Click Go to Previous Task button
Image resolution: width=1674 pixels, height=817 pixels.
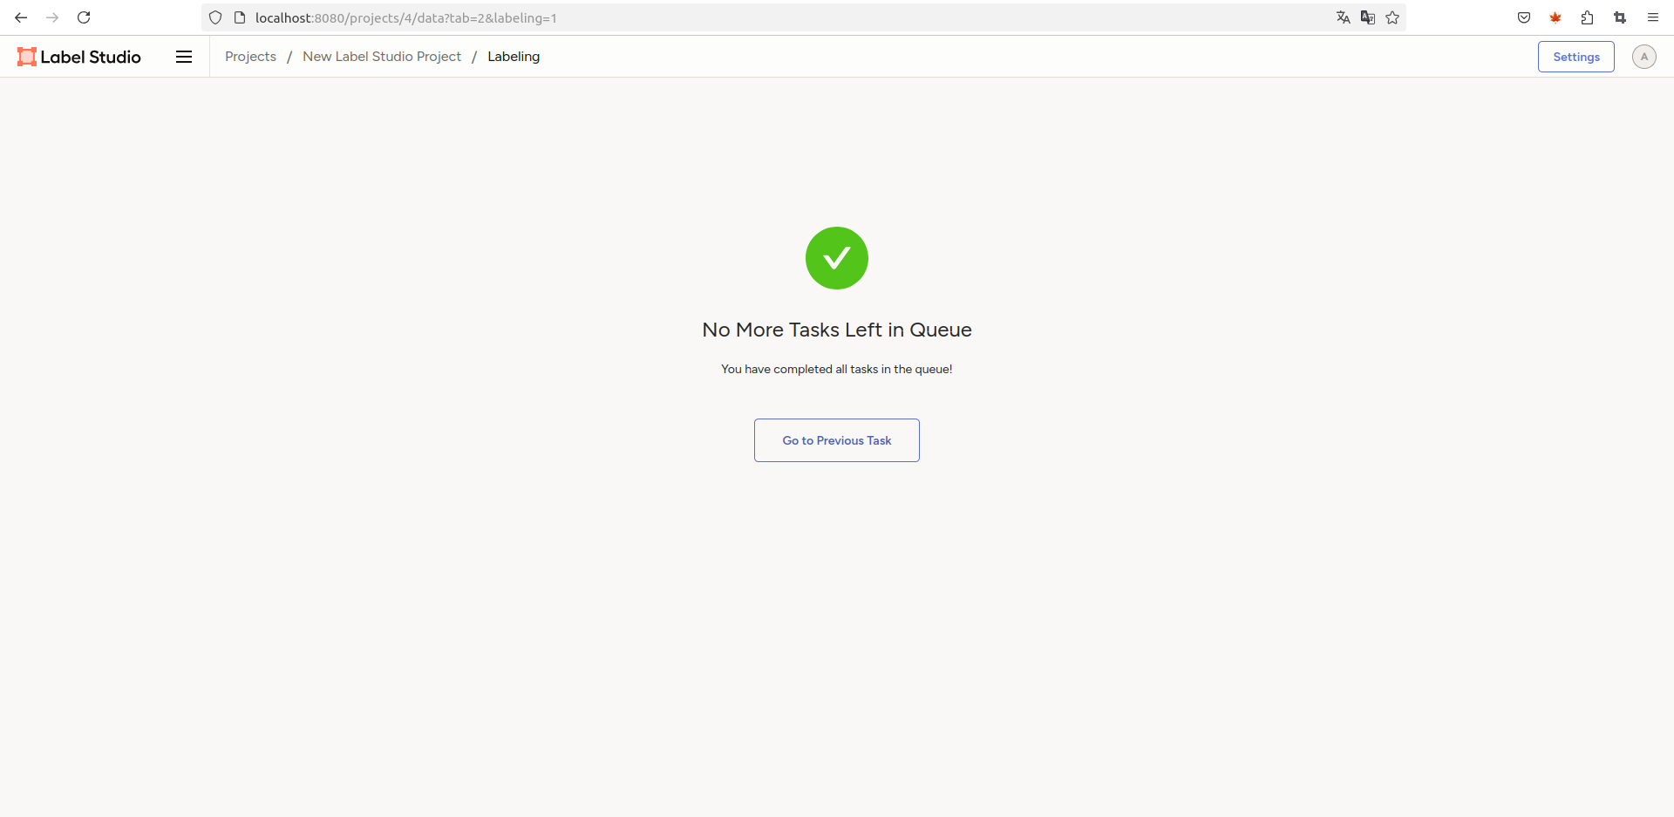[x=836, y=440]
